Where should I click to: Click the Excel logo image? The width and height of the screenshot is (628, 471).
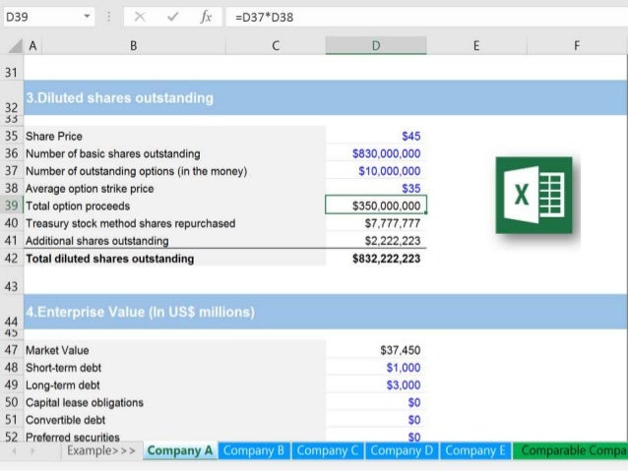click(534, 196)
